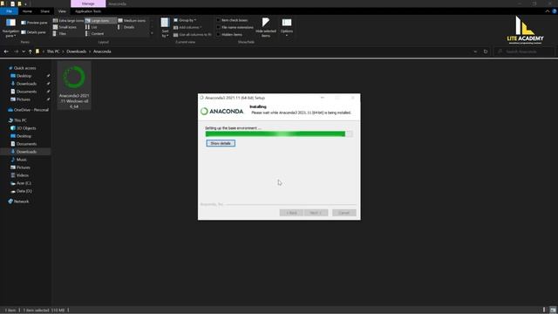
Task: Open recent locations dropdown arrow
Action: click(x=24, y=51)
